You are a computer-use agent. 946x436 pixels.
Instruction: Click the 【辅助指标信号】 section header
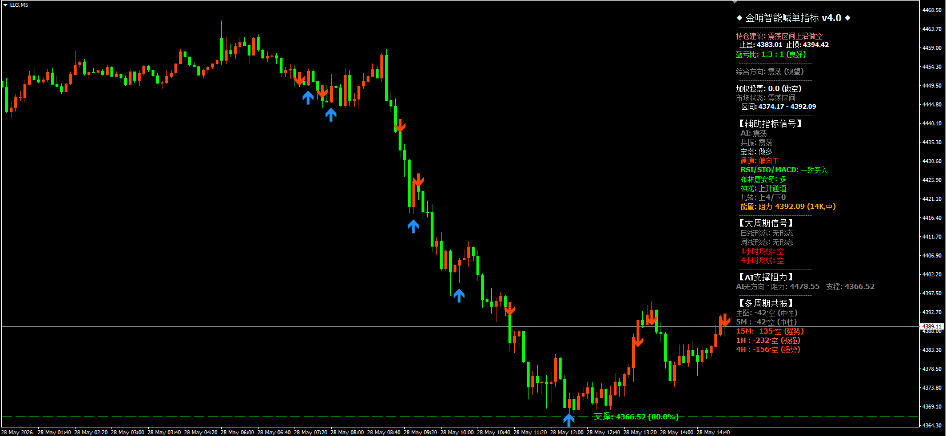click(x=769, y=124)
